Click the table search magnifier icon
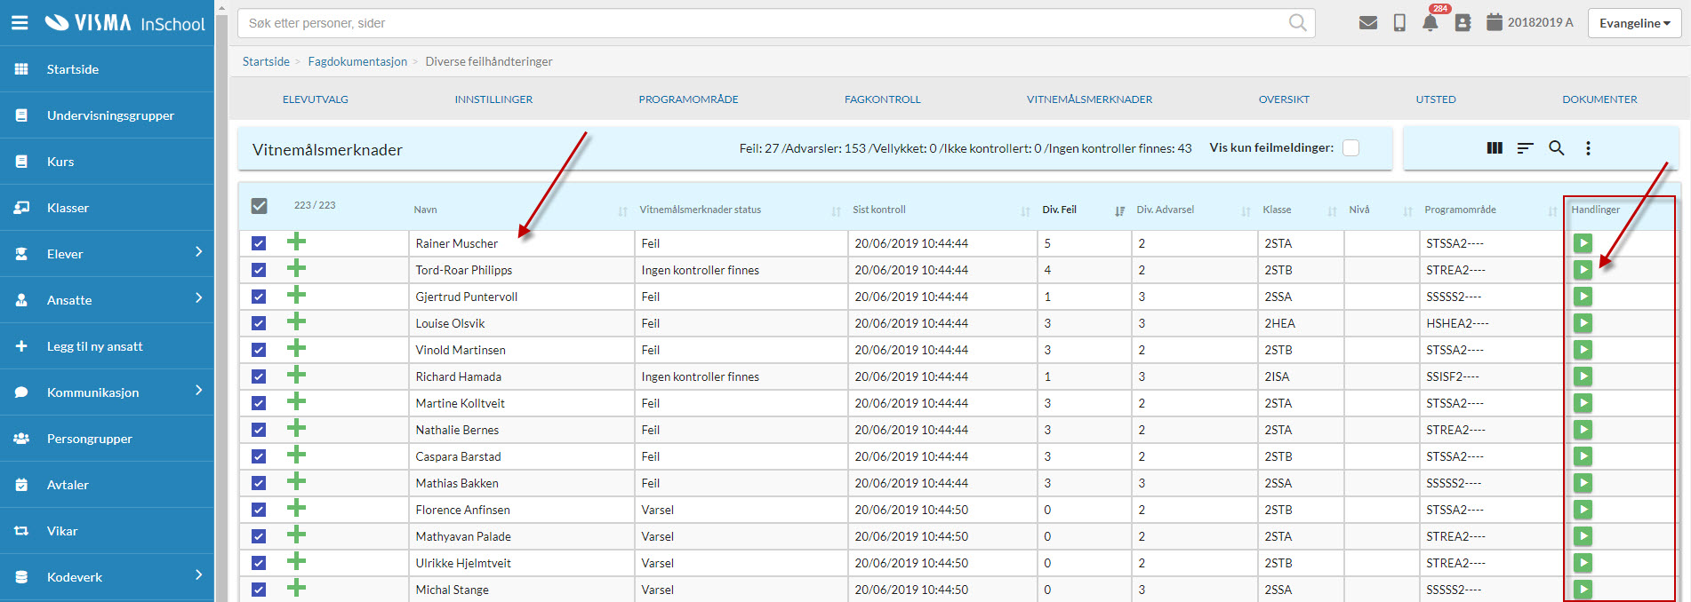Image resolution: width=1691 pixels, height=602 pixels. coord(1557,148)
